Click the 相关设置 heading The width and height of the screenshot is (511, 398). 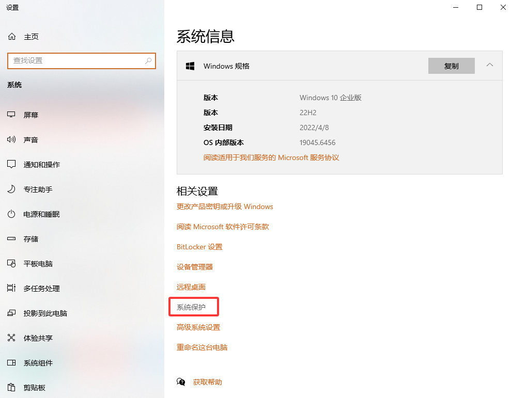tap(197, 191)
